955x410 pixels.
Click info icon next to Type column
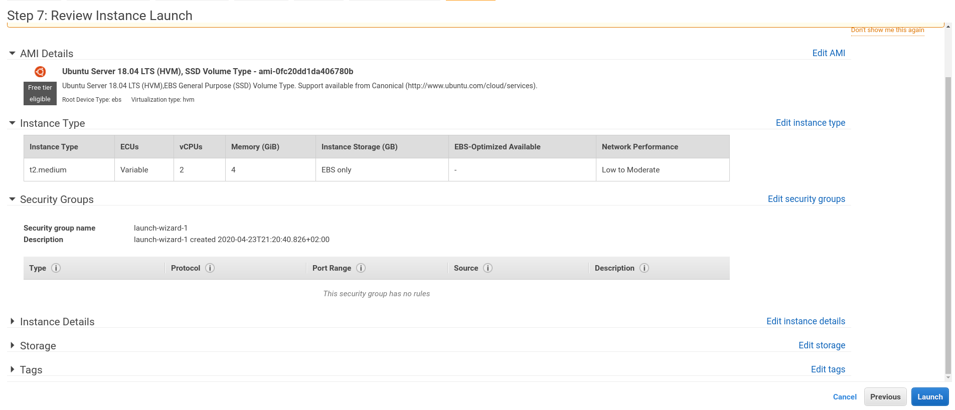[56, 268]
